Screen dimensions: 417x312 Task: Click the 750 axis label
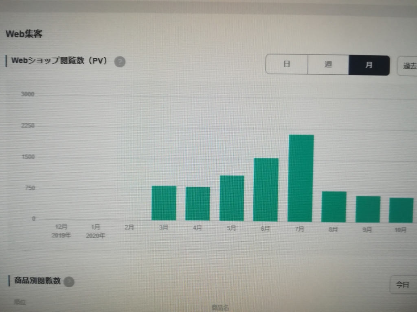click(30, 188)
